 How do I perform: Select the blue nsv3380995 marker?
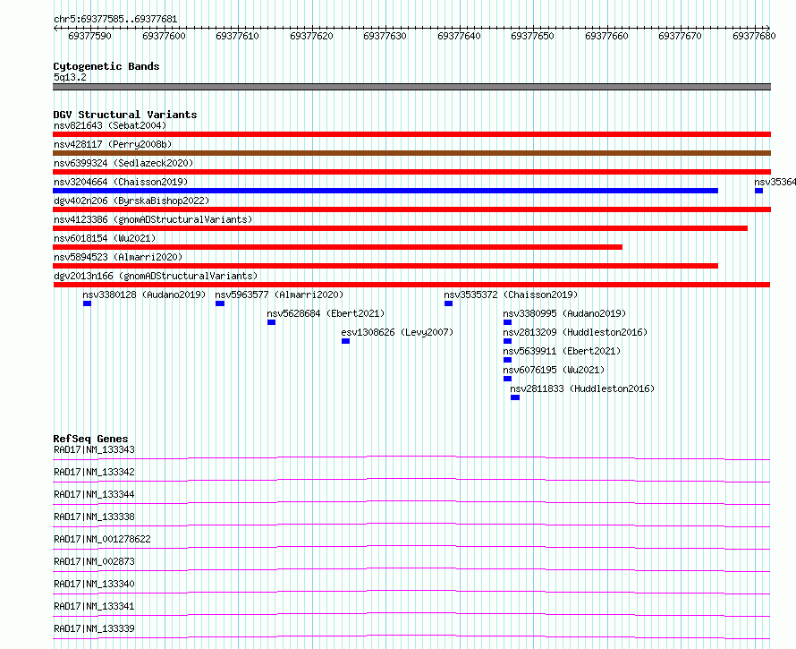[x=508, y=322]
